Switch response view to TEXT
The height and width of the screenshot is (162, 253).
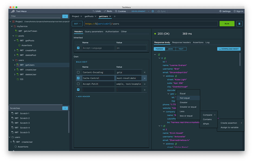(x=181, y=49)
